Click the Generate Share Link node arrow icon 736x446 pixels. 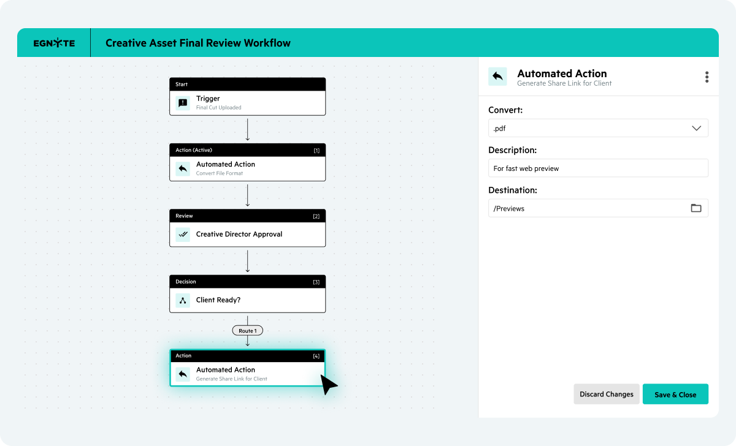click(x=183, y=374)
